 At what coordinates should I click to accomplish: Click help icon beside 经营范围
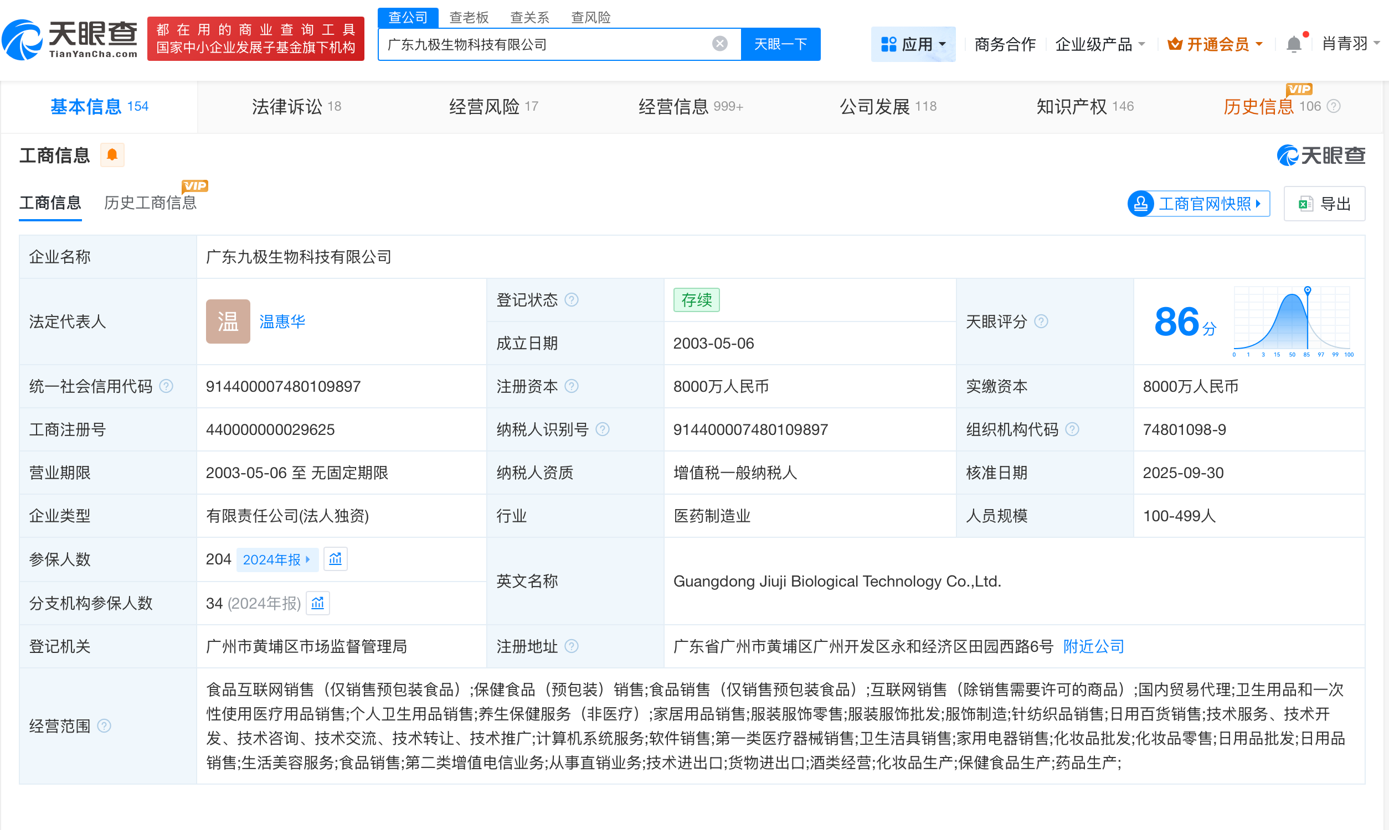pyautogui.click(x=104, y=725)
